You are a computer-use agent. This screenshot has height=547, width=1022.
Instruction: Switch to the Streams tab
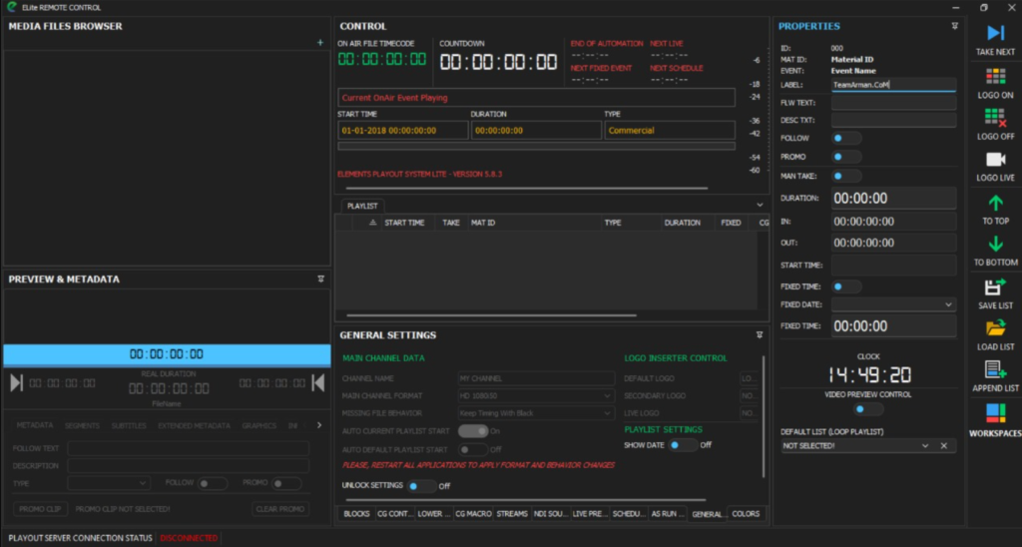pyautogui.click(x=512, y=514)
